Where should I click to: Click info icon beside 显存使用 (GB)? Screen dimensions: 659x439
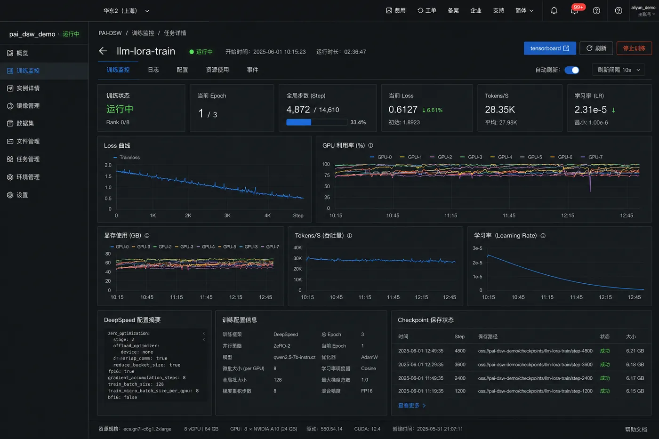tap(147, 235)
